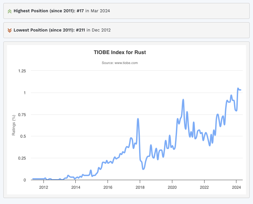Image resolution: width=253 pixels, height=204 pixels.
Task: Click the 'Ratings (%)' y-axis label
Action: 14,125
